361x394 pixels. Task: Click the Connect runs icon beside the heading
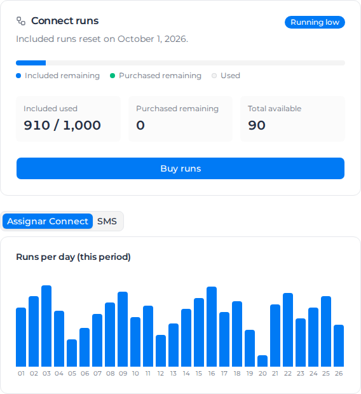click(x=21, y=21)
